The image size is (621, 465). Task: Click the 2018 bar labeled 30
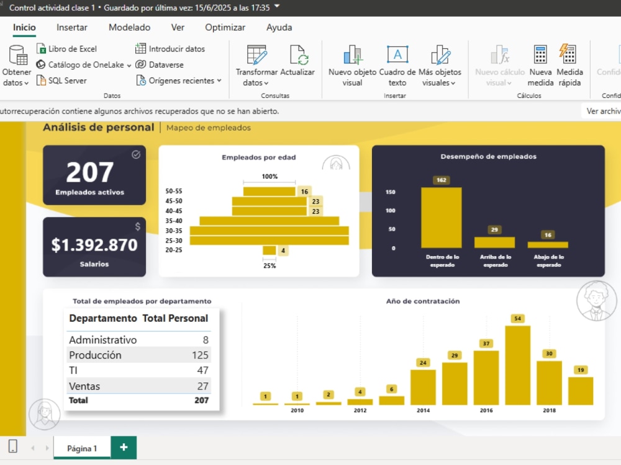pyautogui.click(x=549, y=383)
